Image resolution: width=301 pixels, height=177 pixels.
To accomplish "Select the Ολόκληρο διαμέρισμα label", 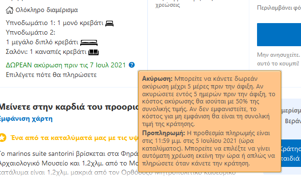I will (47, 10).
